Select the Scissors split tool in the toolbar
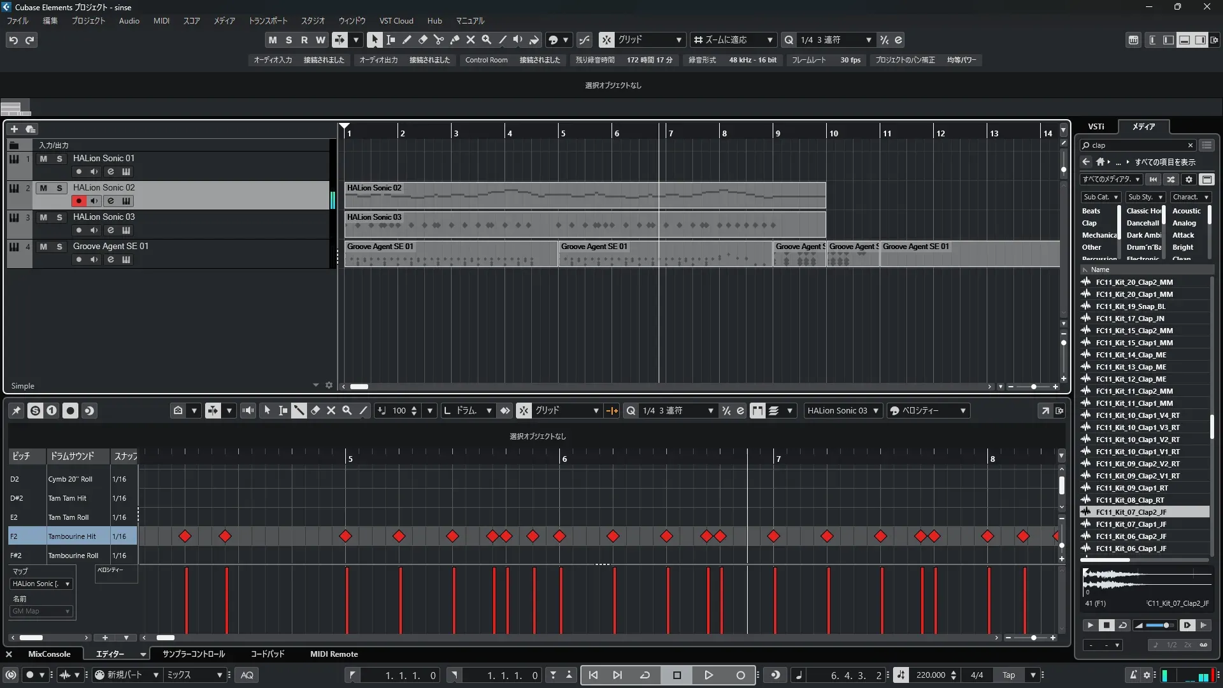 (x=439, y=39)
